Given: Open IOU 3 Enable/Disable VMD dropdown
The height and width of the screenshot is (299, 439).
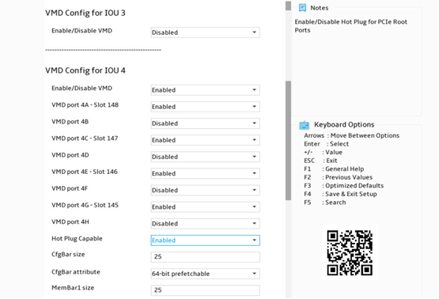Looking at the screenshot, I should tap(205, 32).
